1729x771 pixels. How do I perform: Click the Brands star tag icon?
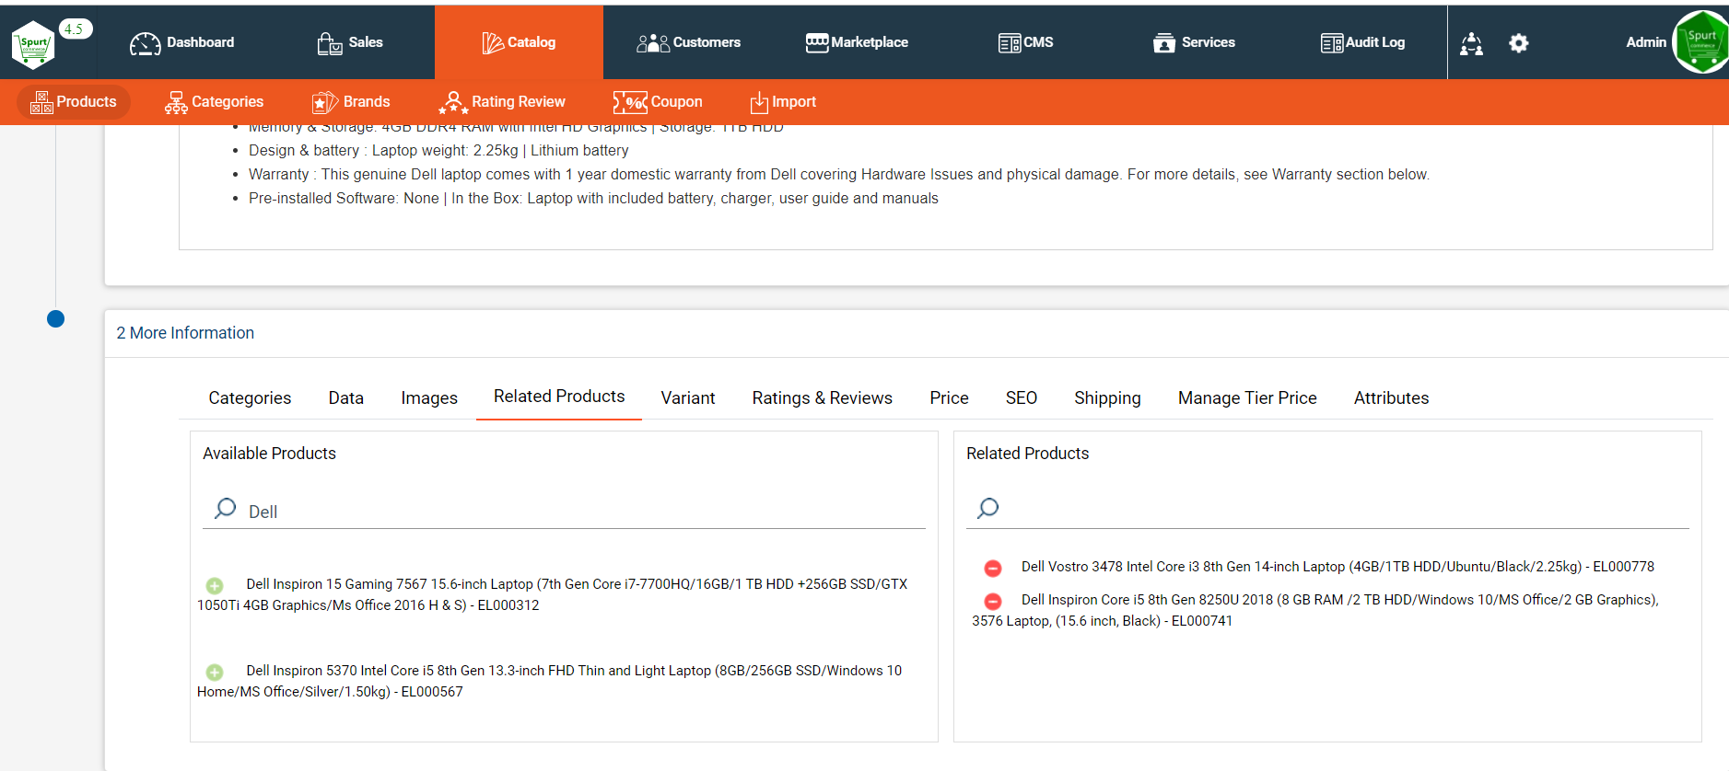[x=325, y=102]
